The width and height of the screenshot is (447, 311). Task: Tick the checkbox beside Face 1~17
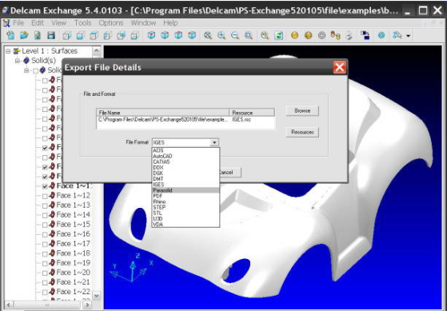coord(45,245)
